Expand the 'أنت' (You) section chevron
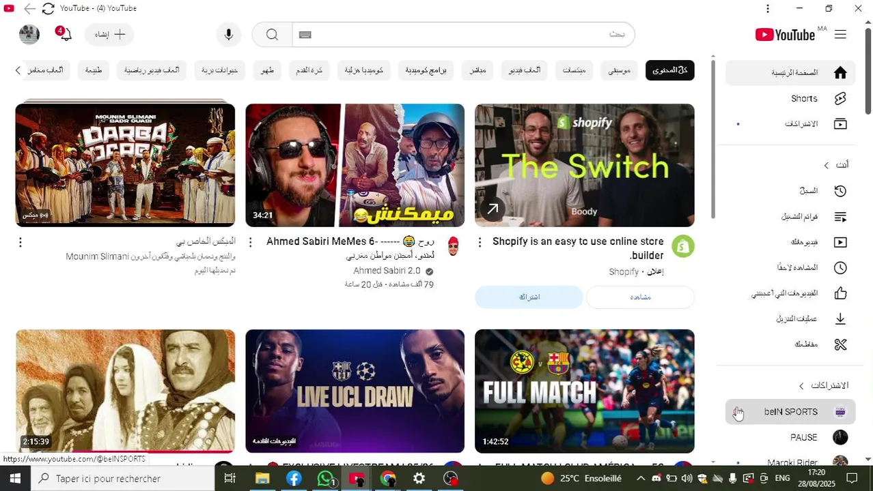This screenshot has height=491, width=873. [826, 165]
